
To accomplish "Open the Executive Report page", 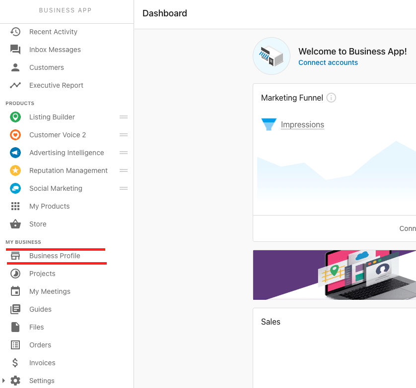I will (56, 85).
